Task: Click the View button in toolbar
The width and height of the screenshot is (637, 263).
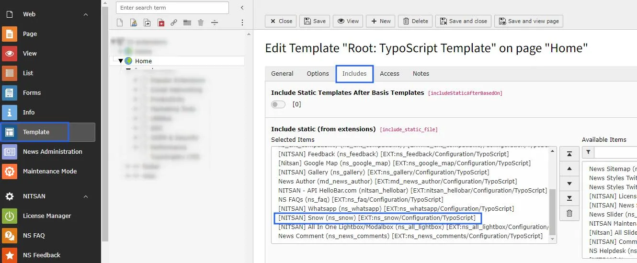Action: (348, 21)
